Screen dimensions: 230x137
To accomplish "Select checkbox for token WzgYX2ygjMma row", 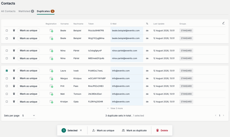I will point(7,38).
